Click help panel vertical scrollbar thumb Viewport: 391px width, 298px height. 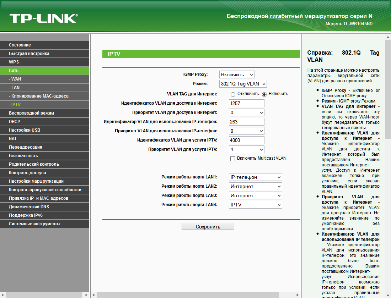coord(388,90)
